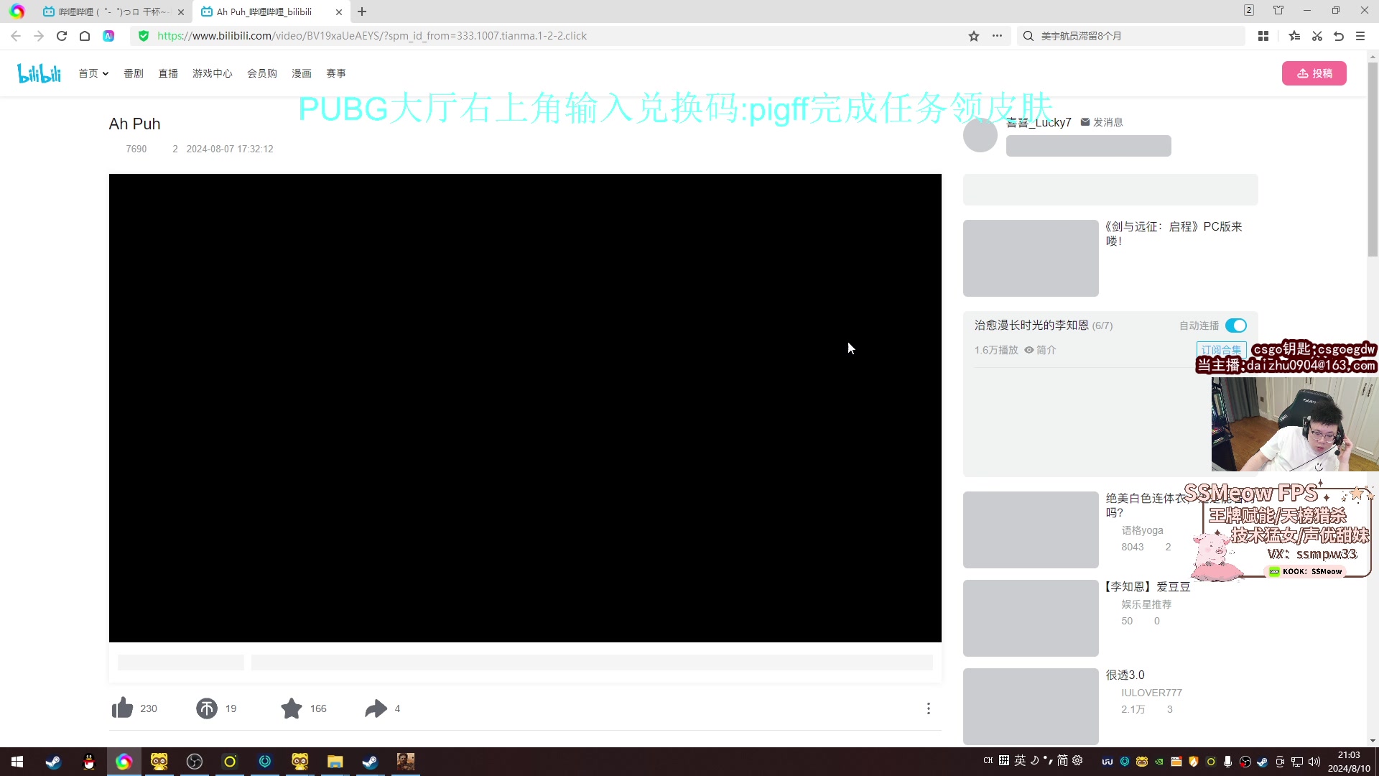
Task: Reload the page with refresh icon
Action: [x=62, y=36]
